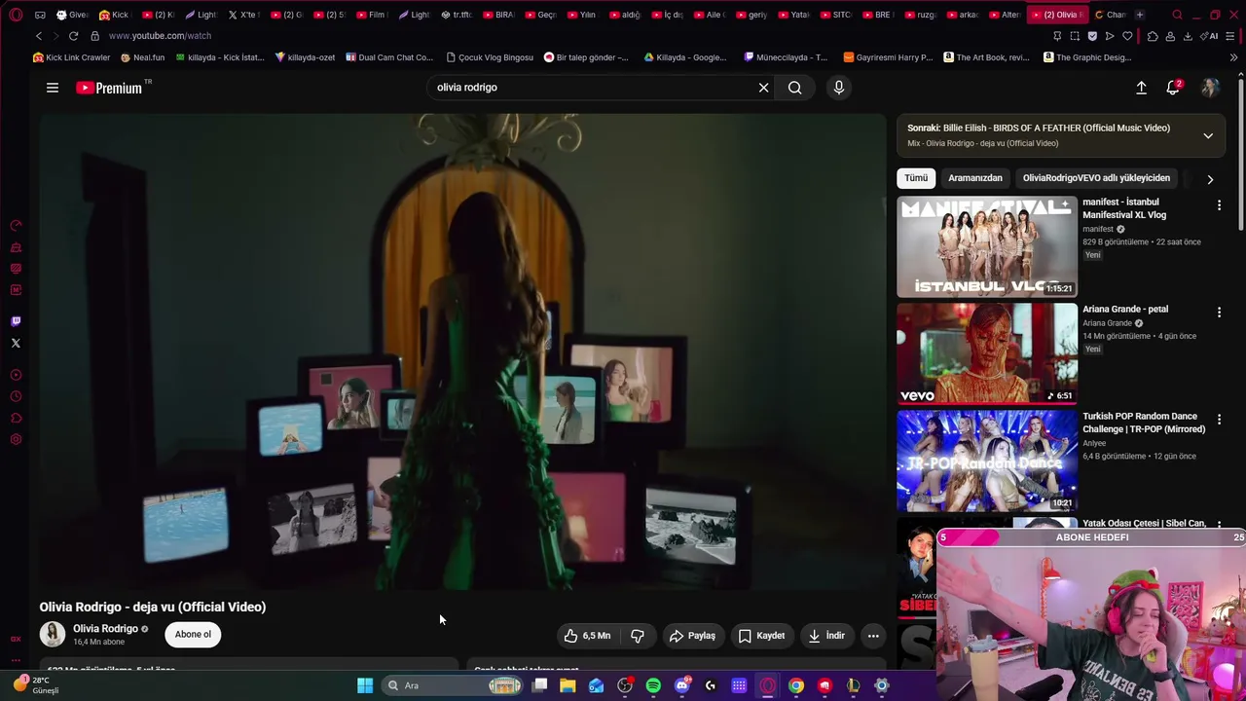Clear the olivia rodrigo search text

click(763, 88)
